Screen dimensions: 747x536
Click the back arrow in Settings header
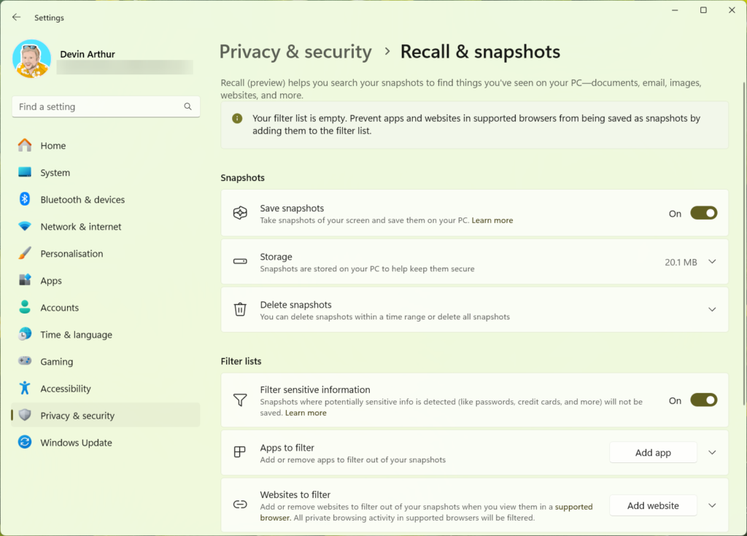pos(16,18)
